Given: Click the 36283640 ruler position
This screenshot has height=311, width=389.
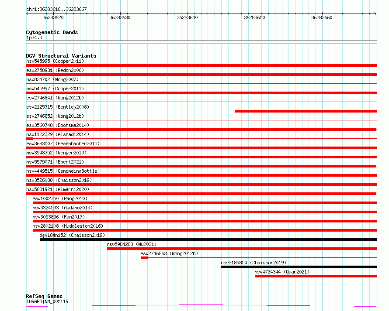Looking at the screenshot, I should point(188,17).
